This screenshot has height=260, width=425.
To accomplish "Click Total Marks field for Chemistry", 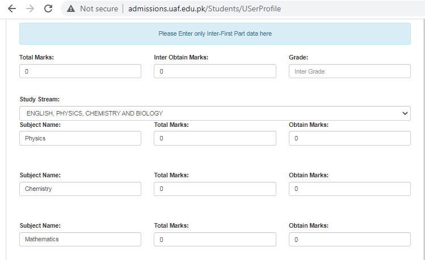I will (x=214, y=189).
